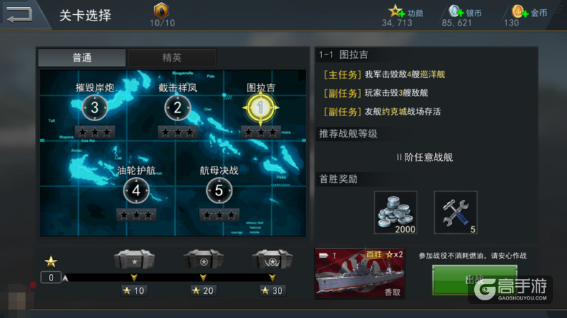Open the 20-star reward chest
The width and height of the screenshot is (567, 318).
(x=203, y=259)
